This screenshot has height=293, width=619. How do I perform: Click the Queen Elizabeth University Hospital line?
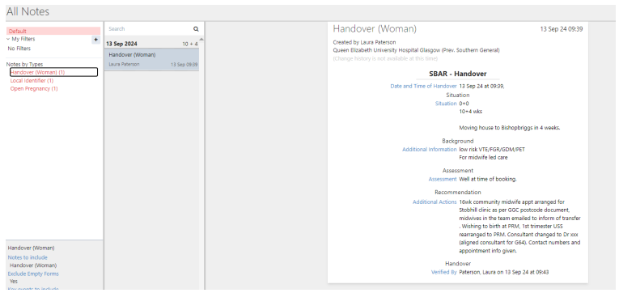[416, 50]
